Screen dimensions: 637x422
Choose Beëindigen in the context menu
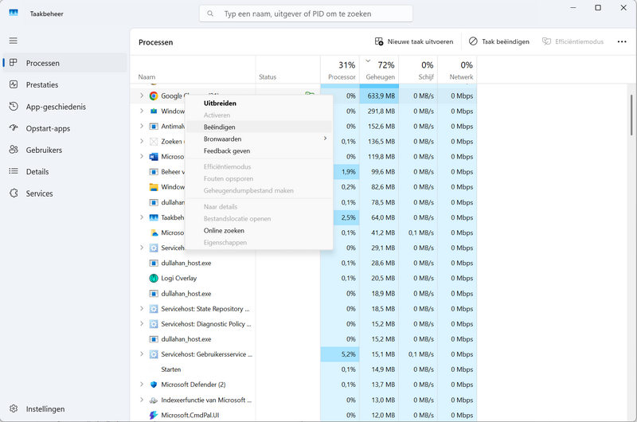click(x=220, y=127)
